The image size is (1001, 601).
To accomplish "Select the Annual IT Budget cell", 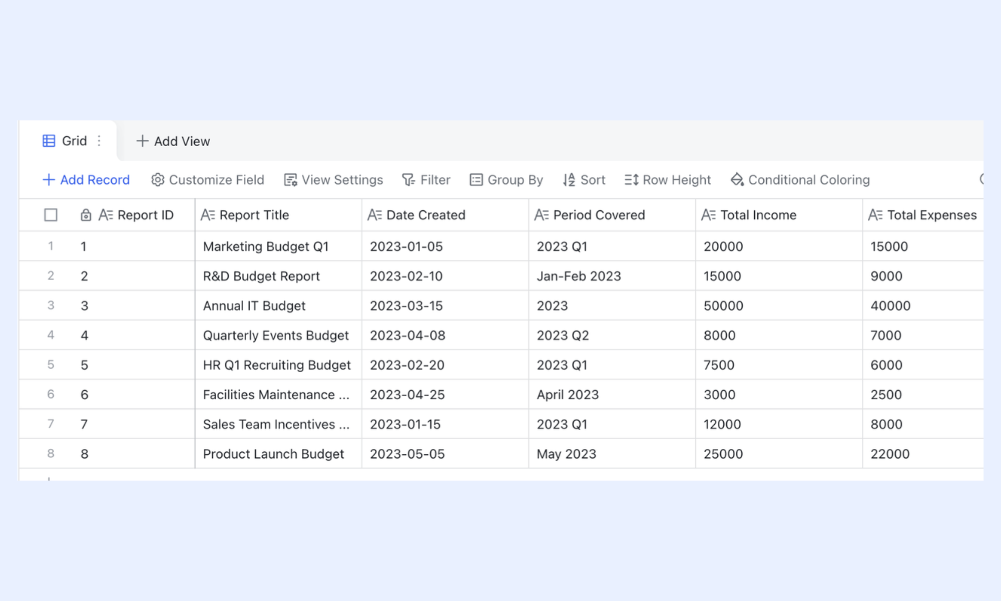I will click(x=278, y=306).
